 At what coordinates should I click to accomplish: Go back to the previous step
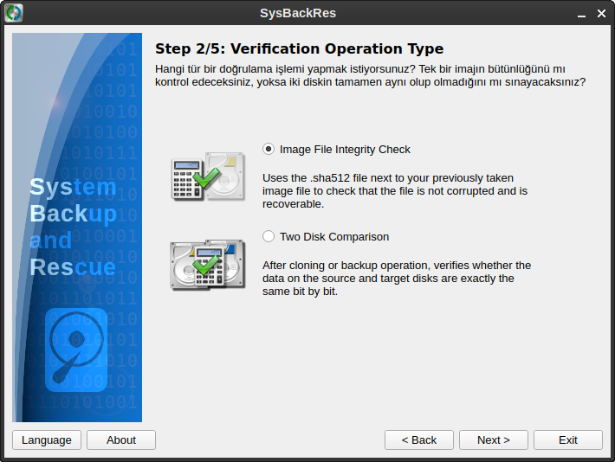point(419,440)
